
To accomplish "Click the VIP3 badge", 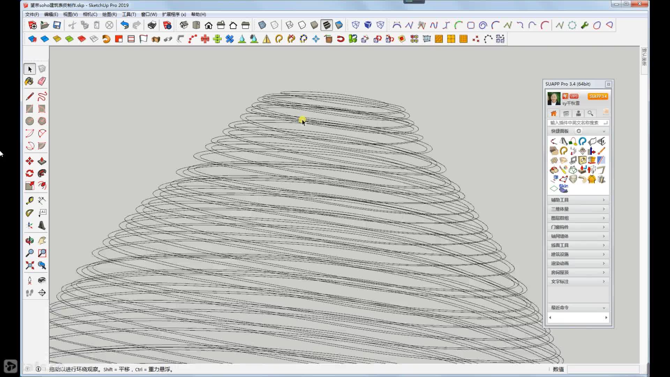I will coord(574,96).
